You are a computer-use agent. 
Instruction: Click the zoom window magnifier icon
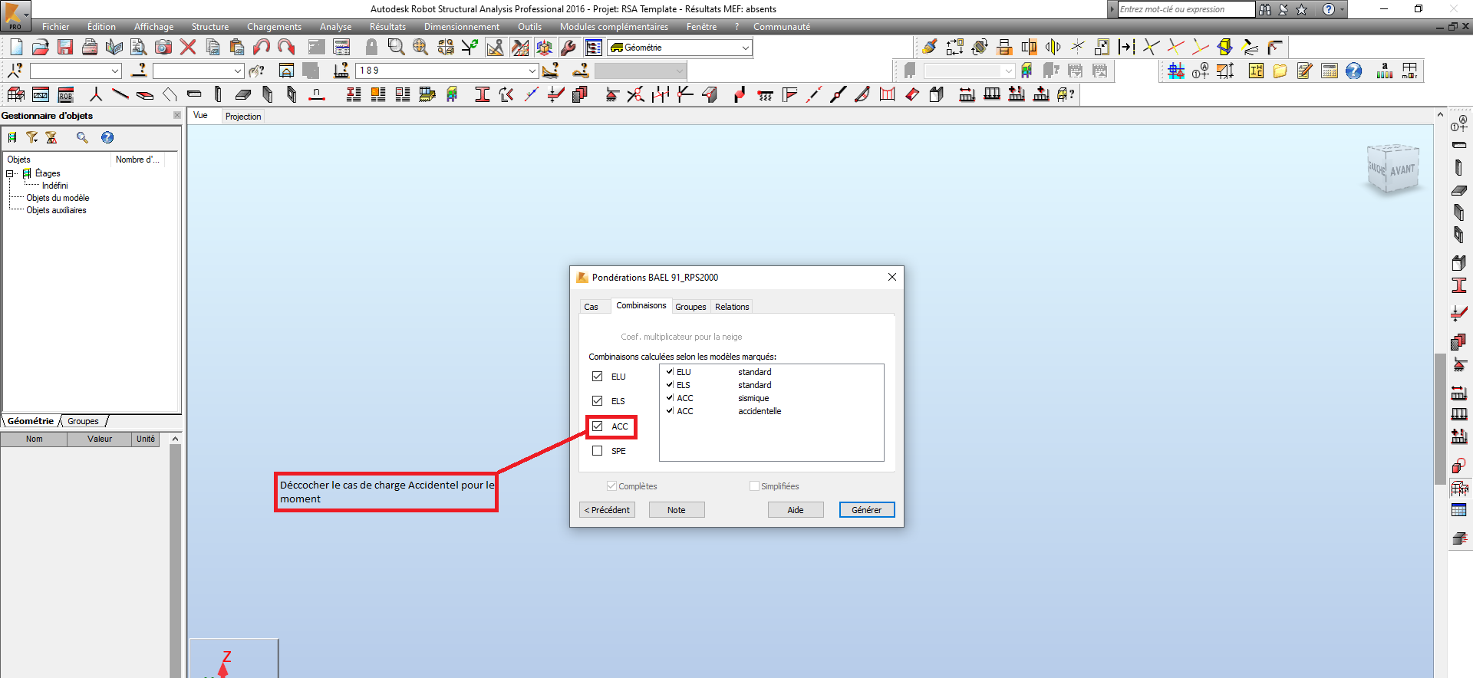(x=396, y=47)
